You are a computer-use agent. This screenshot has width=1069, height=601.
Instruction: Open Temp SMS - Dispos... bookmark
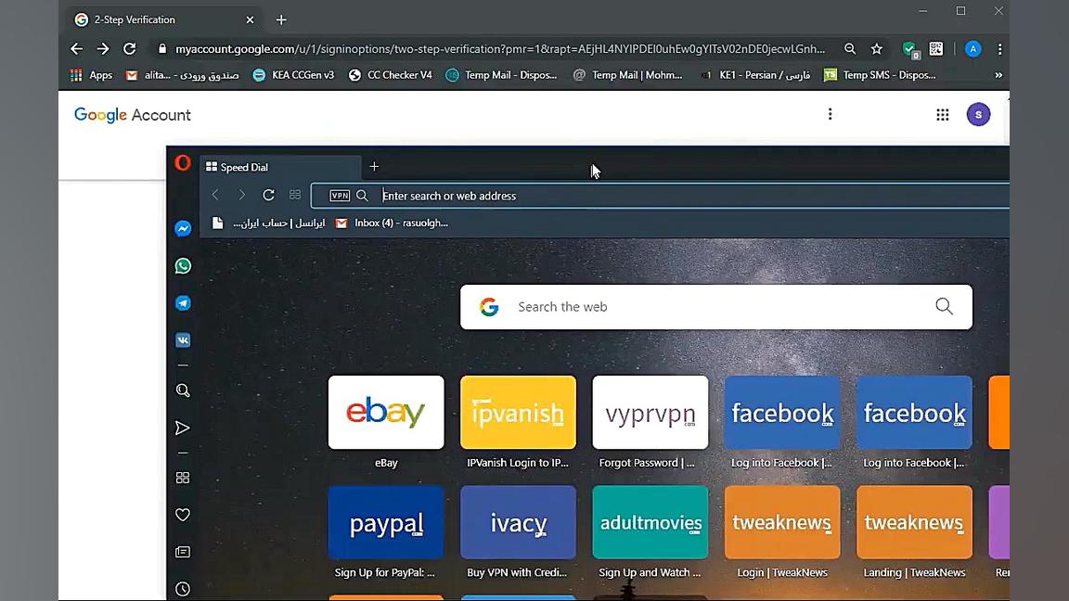click(x=880, y=75)
